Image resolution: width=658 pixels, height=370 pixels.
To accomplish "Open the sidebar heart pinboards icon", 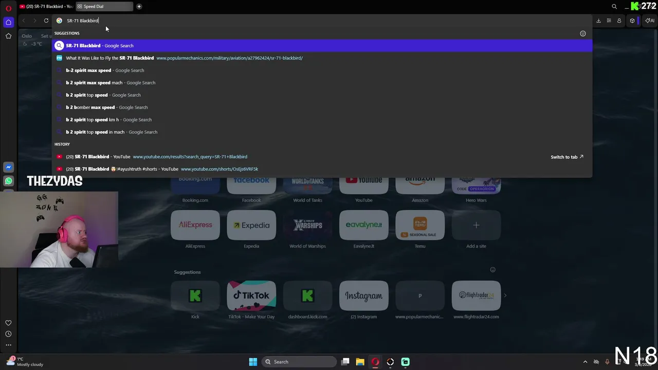I will (8, 323).
